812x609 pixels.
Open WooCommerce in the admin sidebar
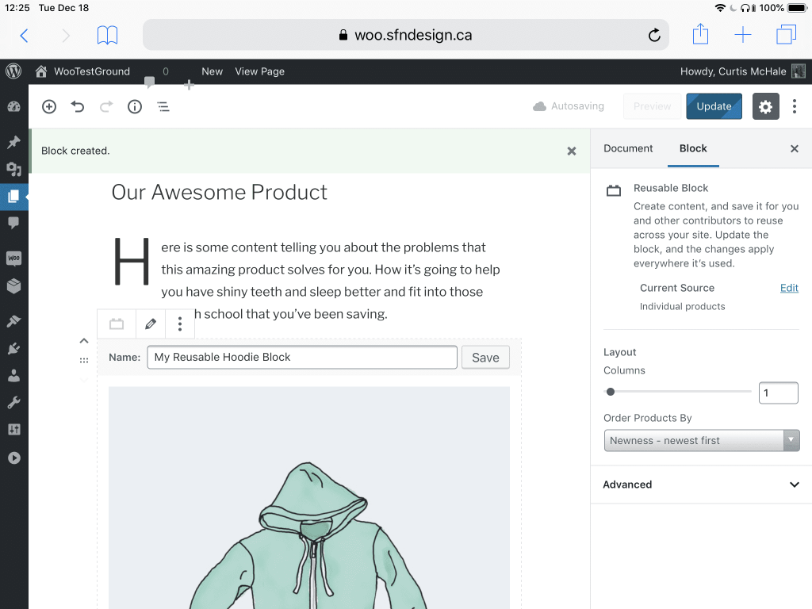[x=13, y=259]
